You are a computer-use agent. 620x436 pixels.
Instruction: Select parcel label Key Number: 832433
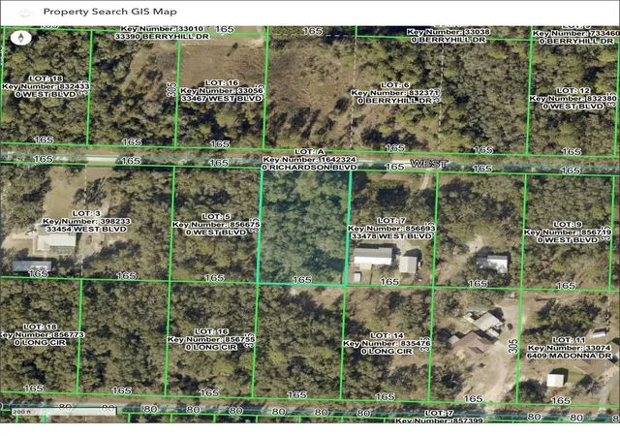click(x=46, y=86)
